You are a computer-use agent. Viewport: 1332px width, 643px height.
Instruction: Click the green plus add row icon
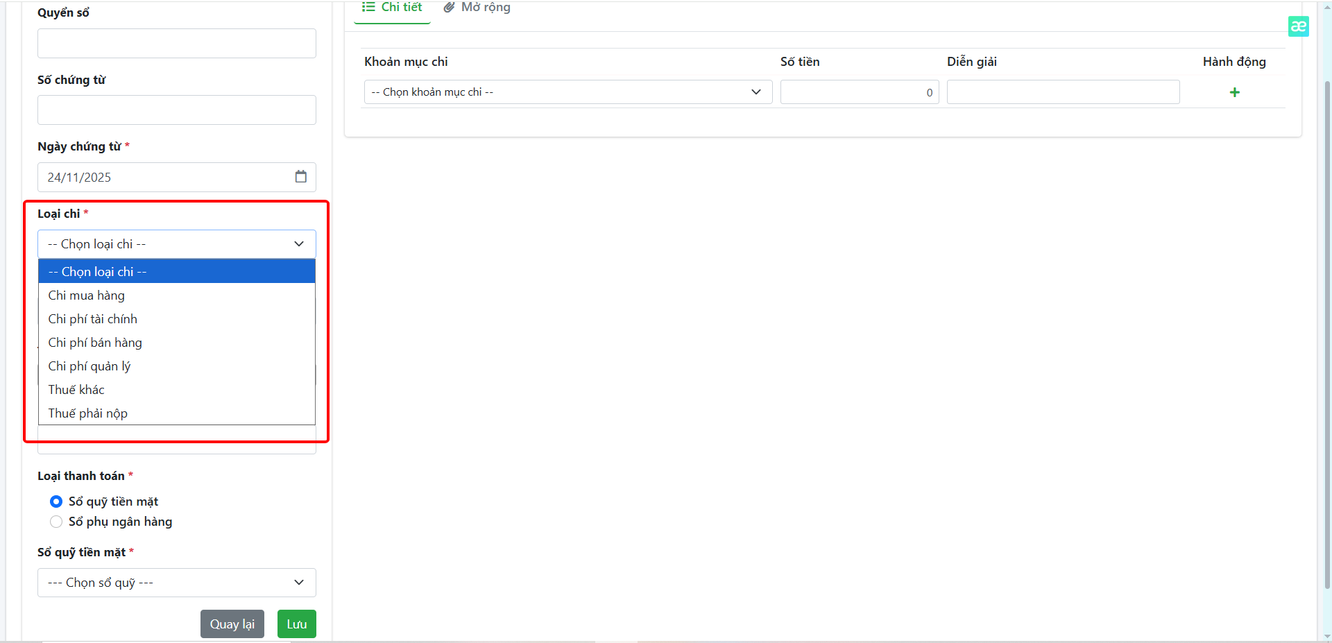point(1234,92)
